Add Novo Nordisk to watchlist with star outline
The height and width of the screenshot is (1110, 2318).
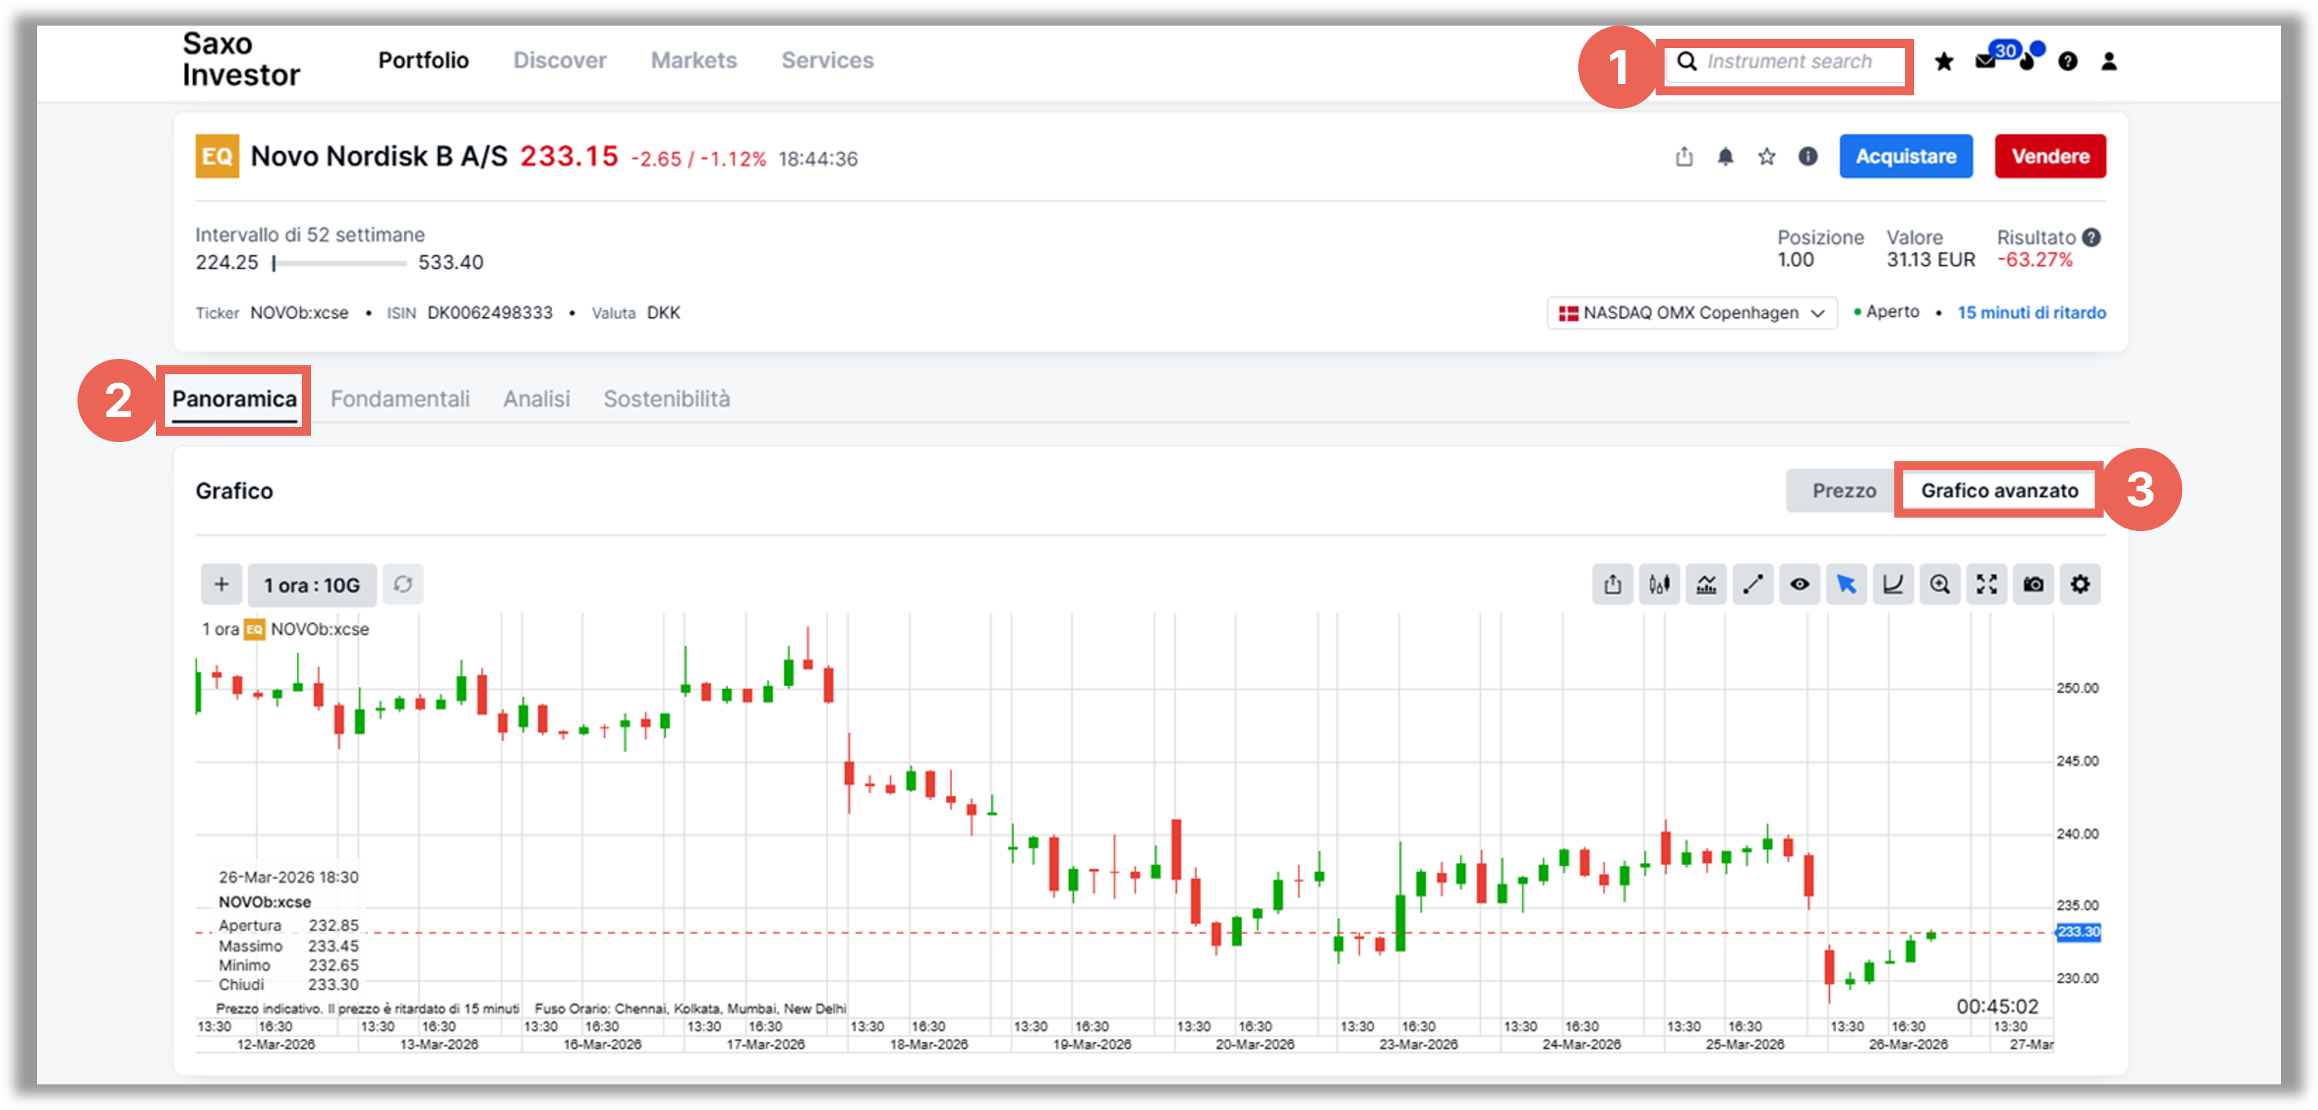pyautogui.click(x=1766, y=157)
